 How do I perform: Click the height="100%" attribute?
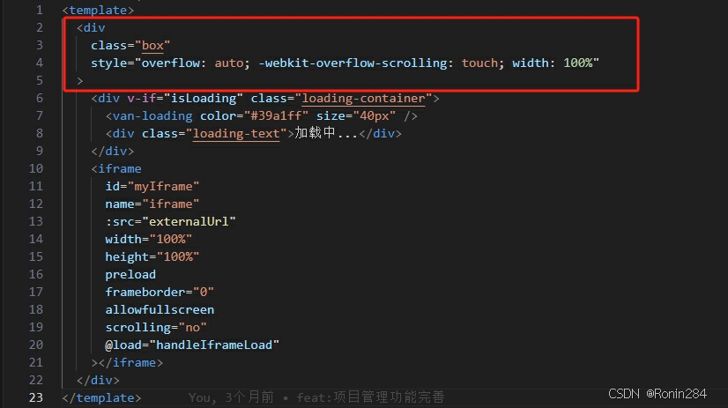pyautogui.click(x=152, y=257)
